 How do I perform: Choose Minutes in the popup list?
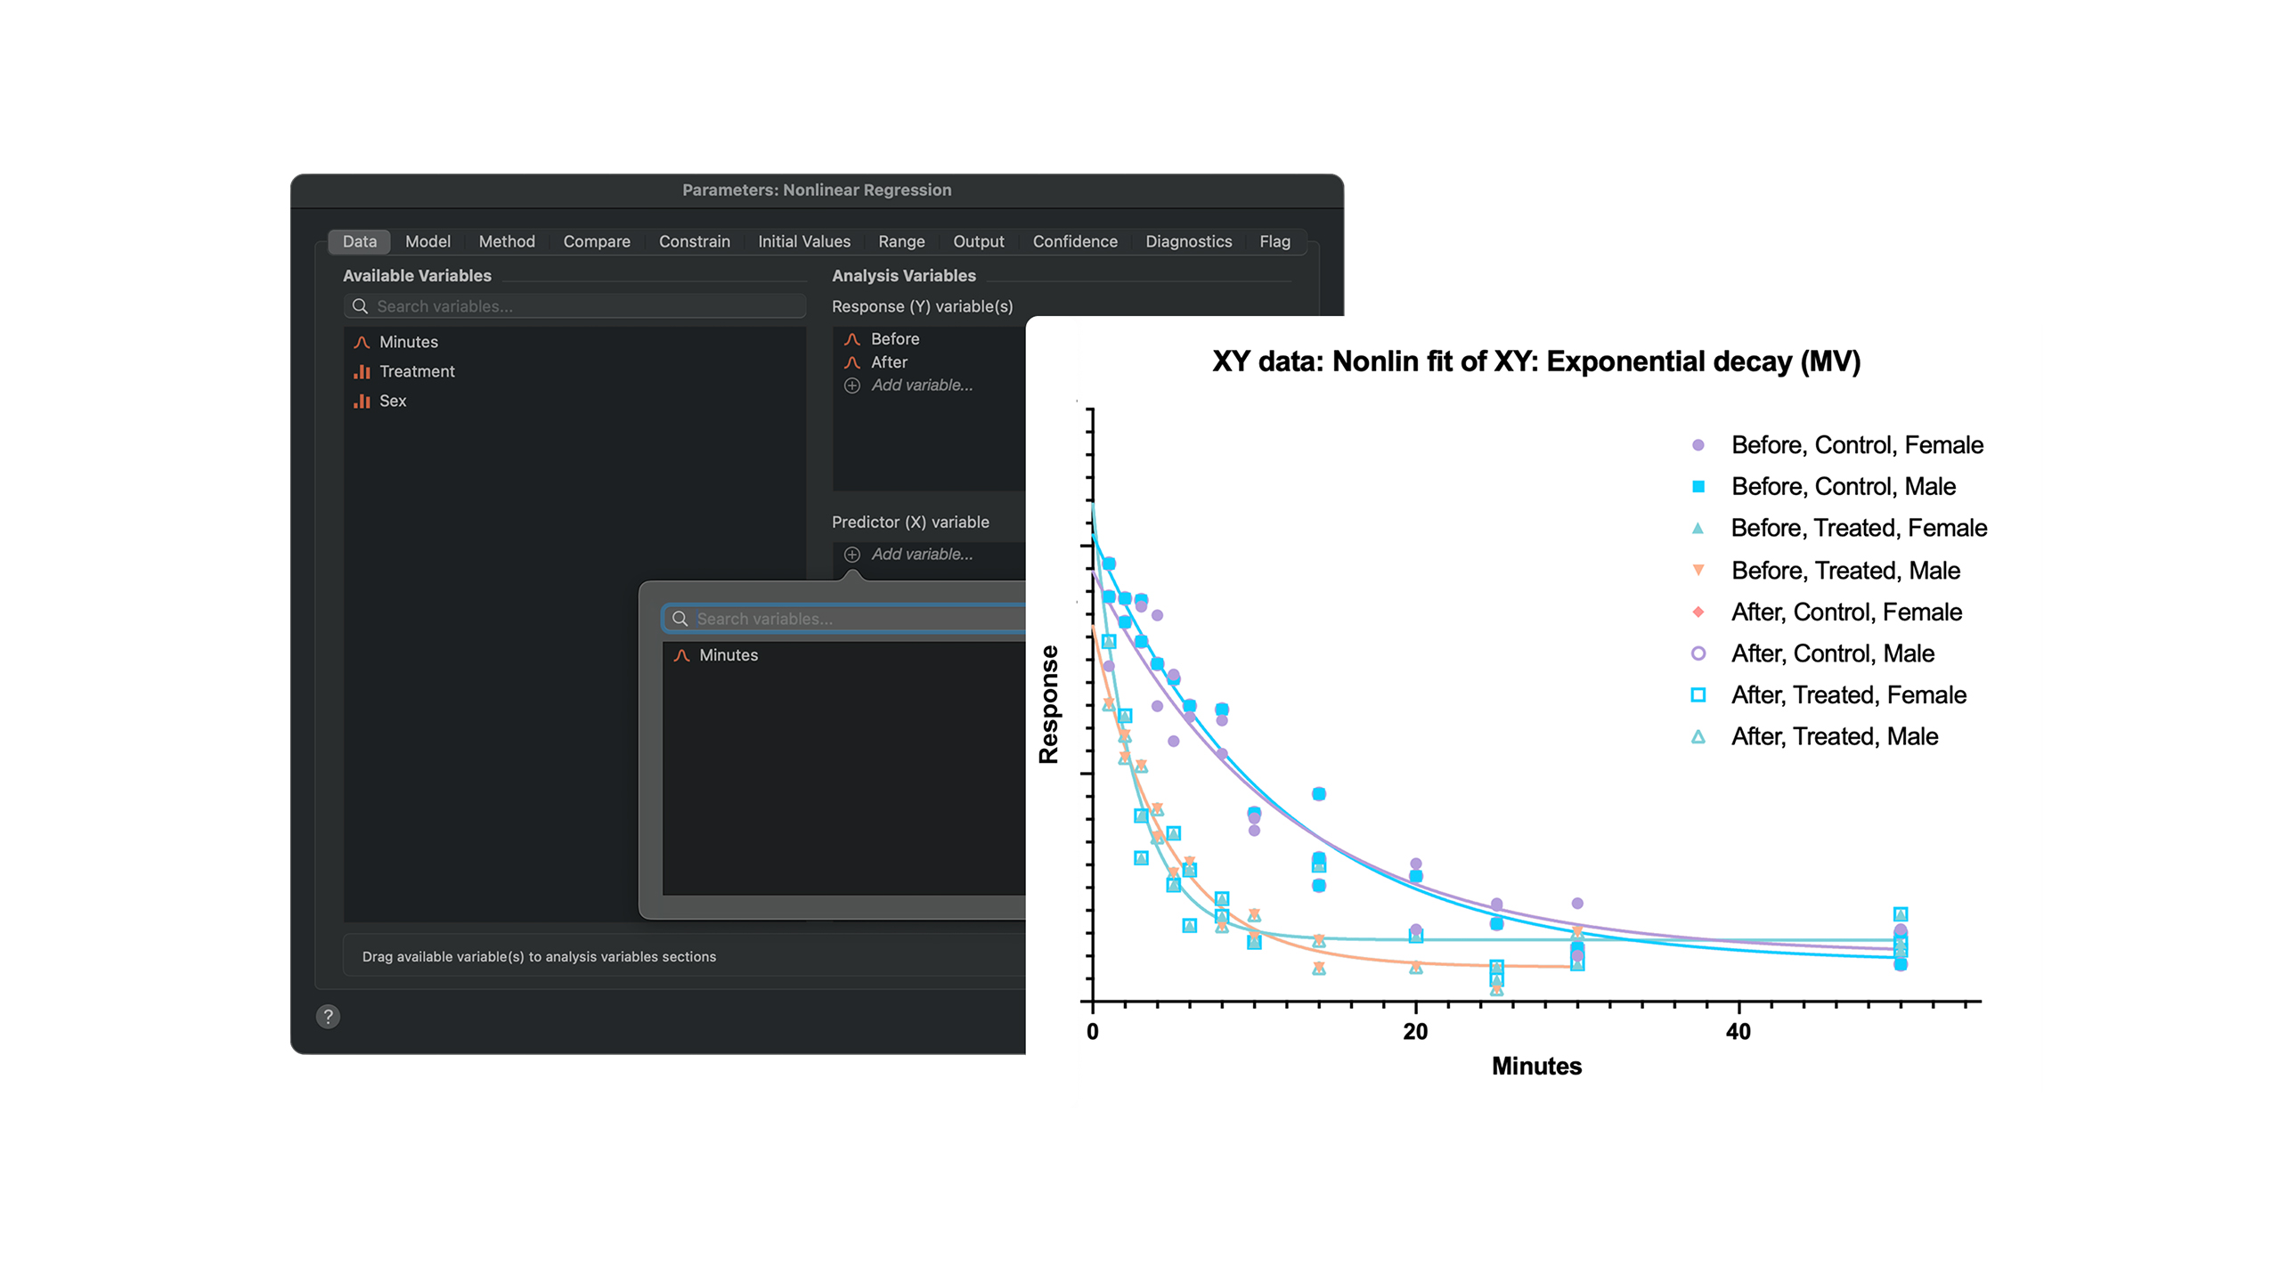728,655
